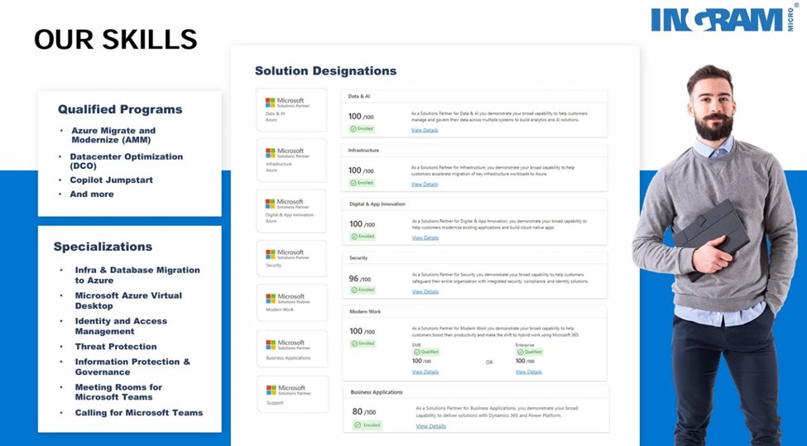The image size is (807, 446).
Task: Click the SMB Qualified badge
Action: pyautogui.click(x=426, y=352)
